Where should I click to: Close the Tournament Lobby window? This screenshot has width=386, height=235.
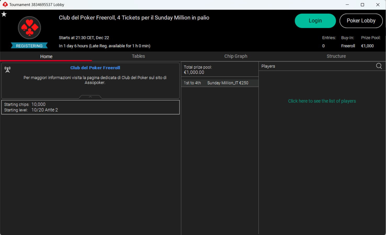click(x=378, y=5)
